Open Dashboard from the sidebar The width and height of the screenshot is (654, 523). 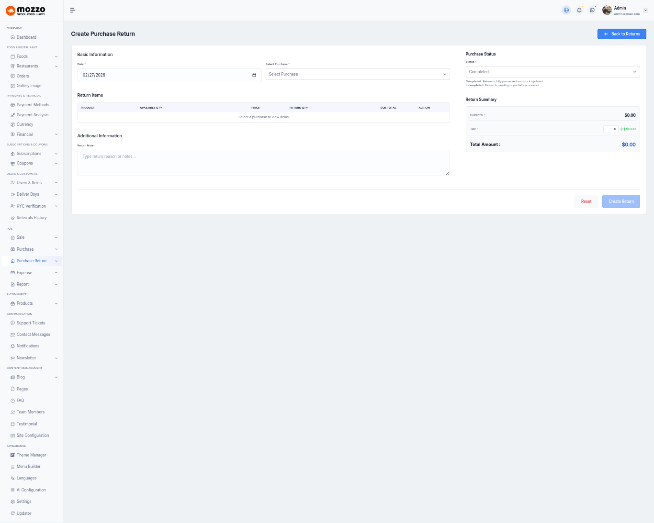point(26,37)
